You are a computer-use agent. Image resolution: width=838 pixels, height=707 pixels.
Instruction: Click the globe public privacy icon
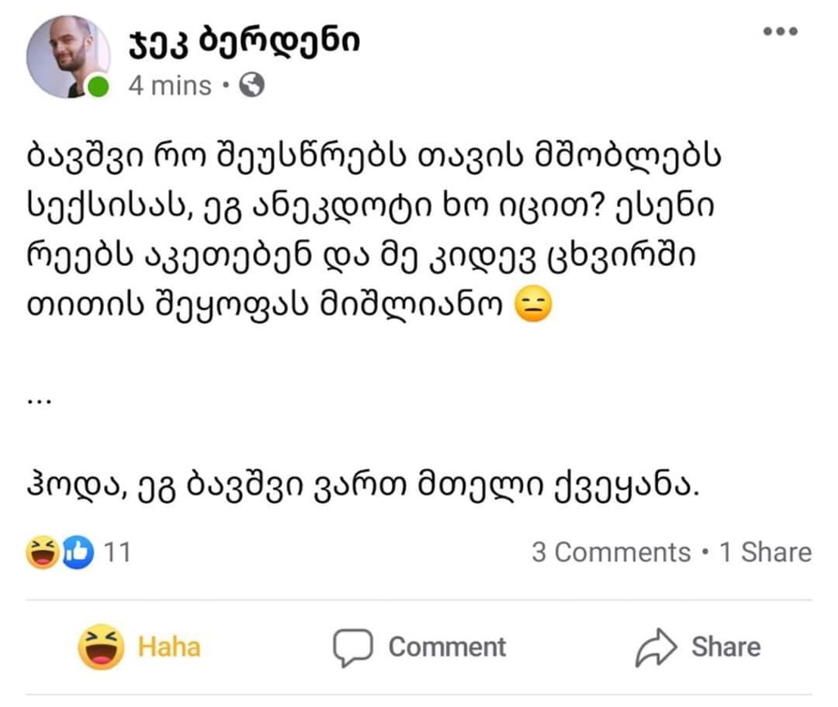tap(253, 85)
